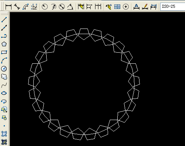Open the Hatch tool
Screen dimensions: 185x146
click(x=4, y=134)
